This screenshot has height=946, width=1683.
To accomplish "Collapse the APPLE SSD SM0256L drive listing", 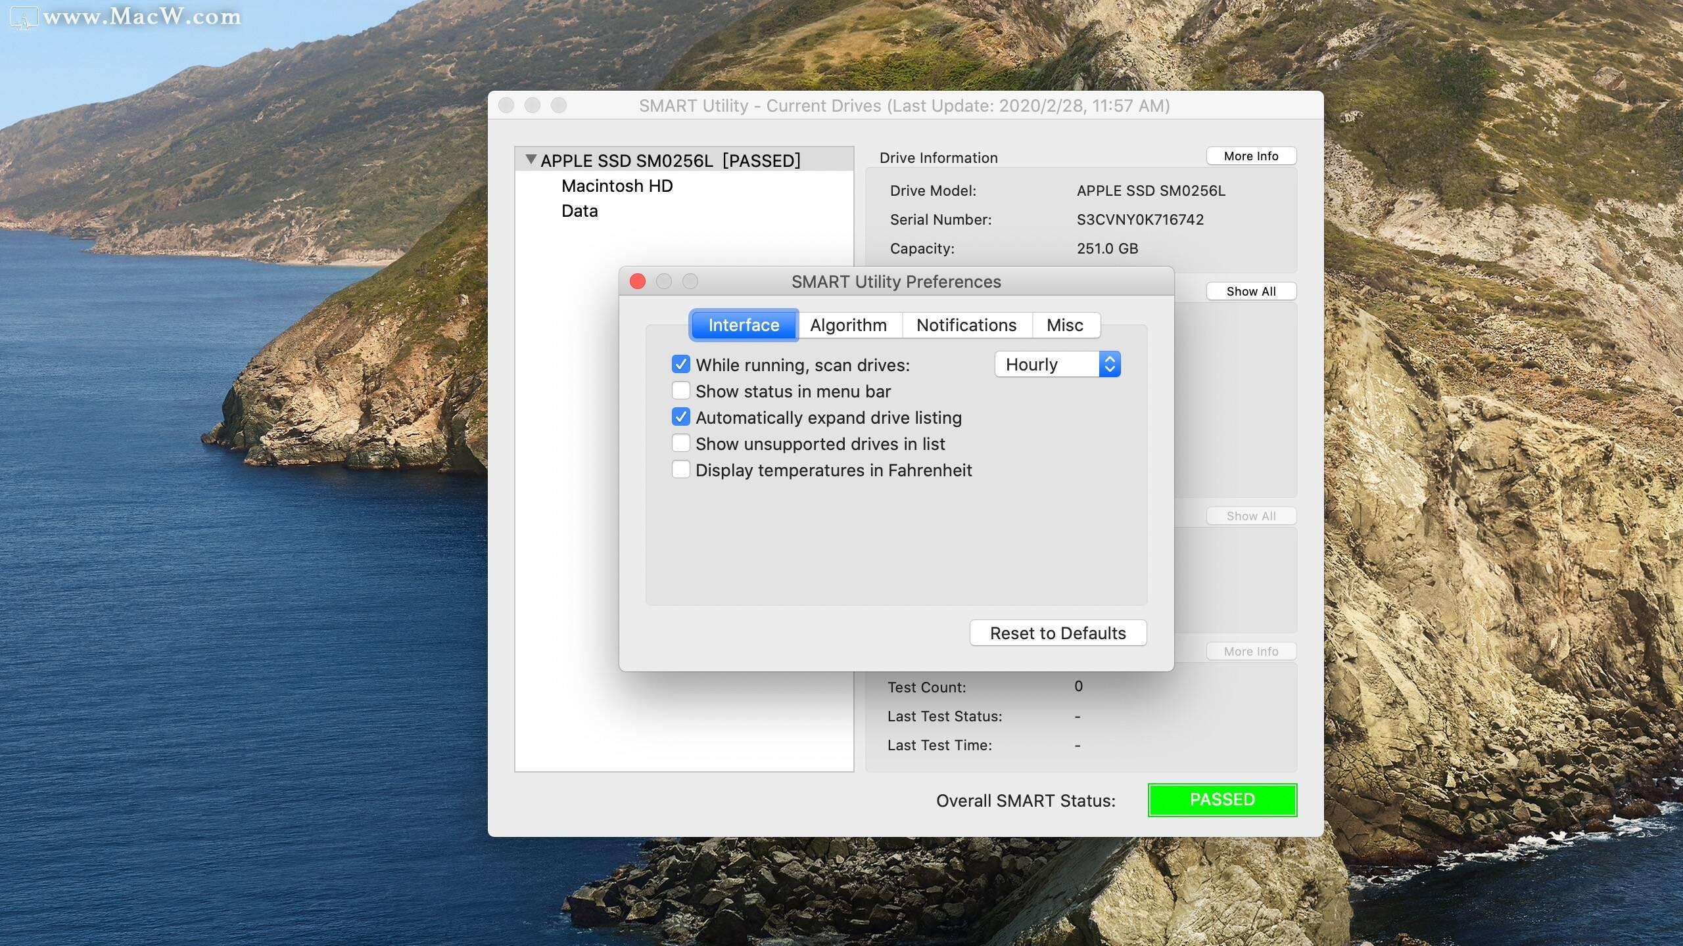I will pyautogui.click(x=530, y=160).
